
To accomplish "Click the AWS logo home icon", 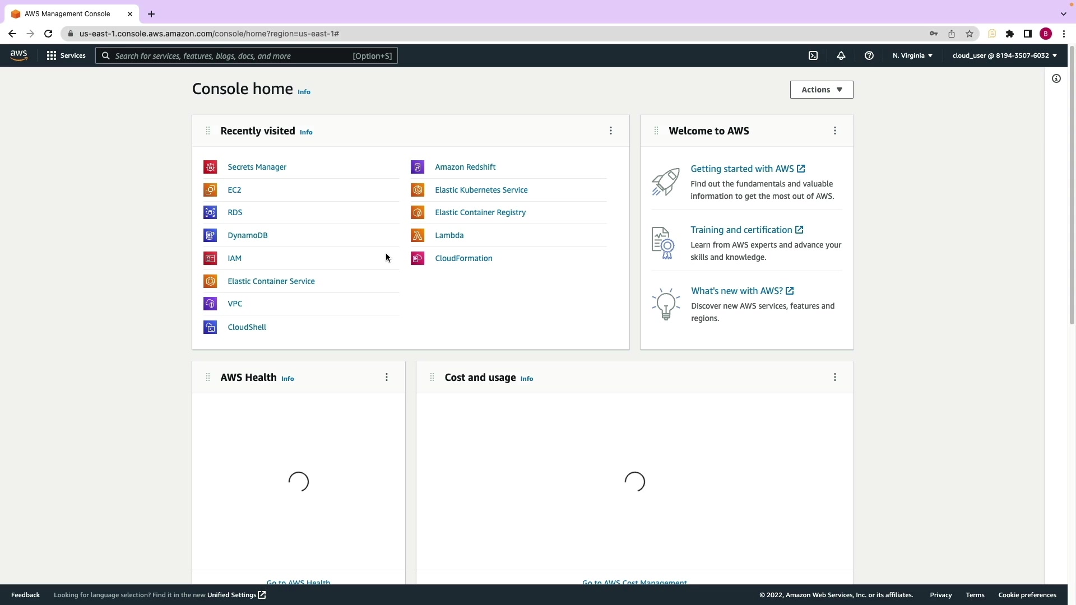I will pyautogui.click(x=18, y=55).
